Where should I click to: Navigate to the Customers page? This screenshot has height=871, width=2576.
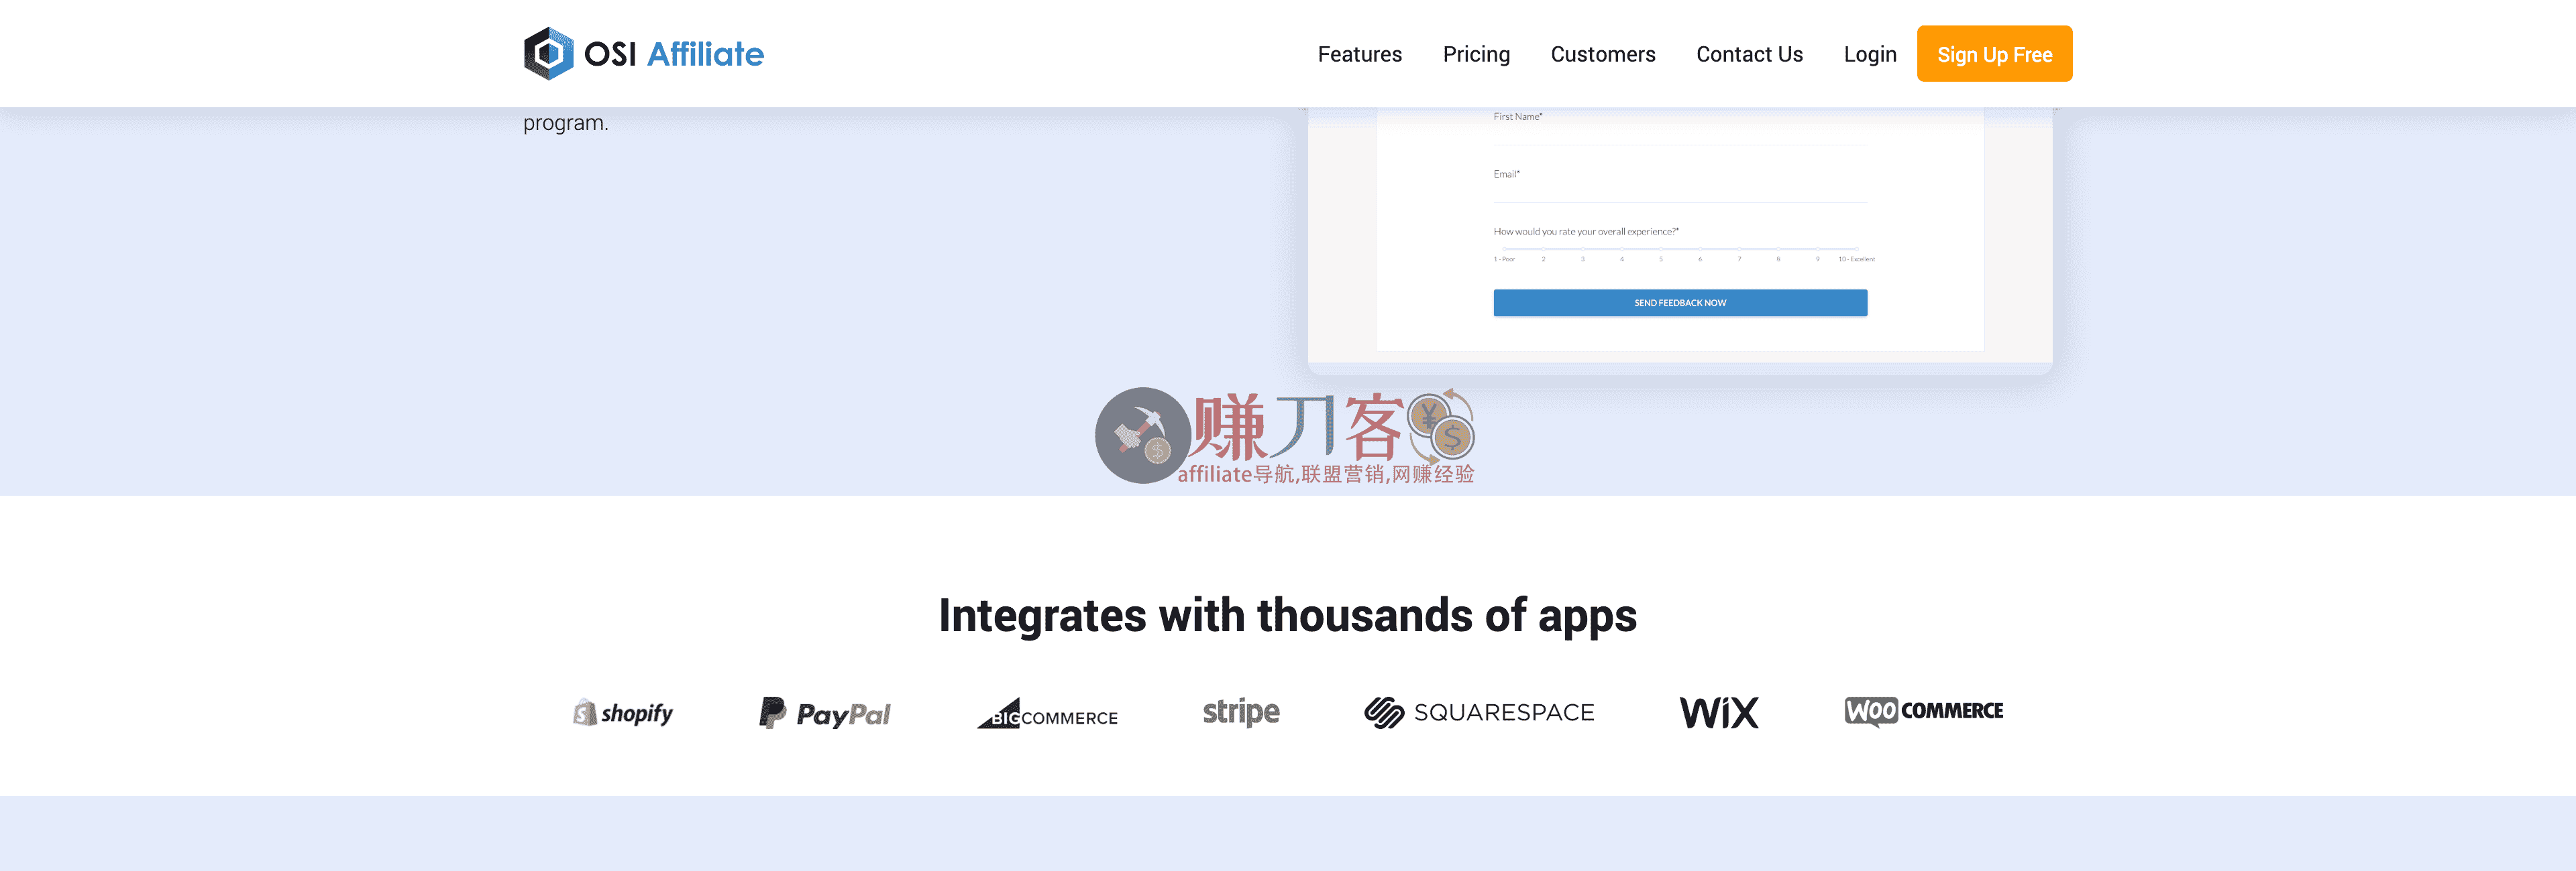pyautogui.click(x=1602, y=54)
